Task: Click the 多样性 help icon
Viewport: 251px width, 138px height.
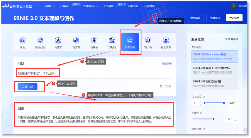Action: click(201, 113)
